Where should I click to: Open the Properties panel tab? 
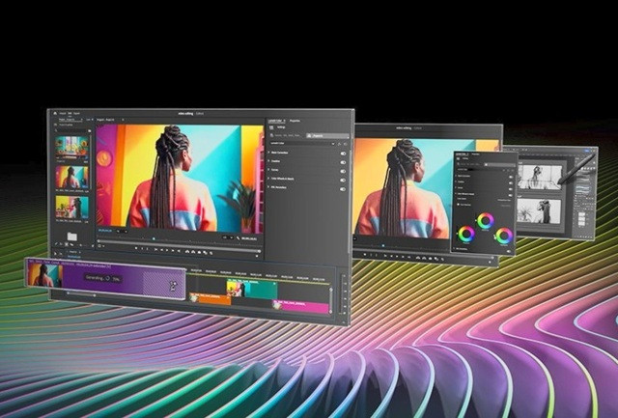(295, 121)
